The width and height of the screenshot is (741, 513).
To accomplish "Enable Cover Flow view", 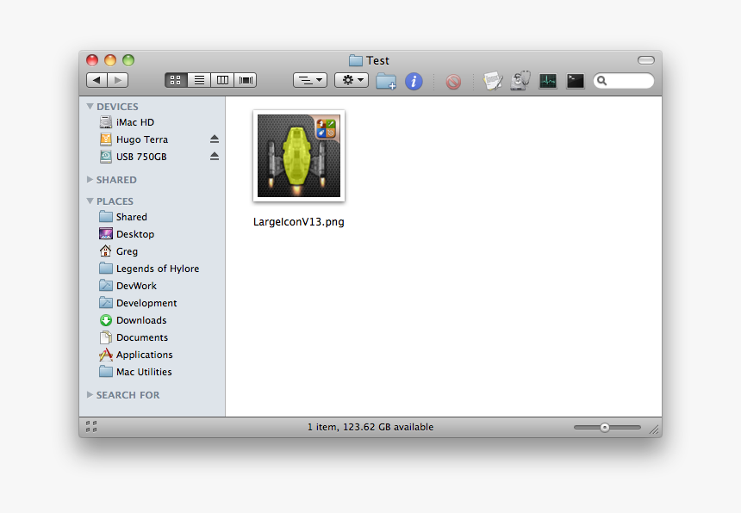I will point(245,79).
